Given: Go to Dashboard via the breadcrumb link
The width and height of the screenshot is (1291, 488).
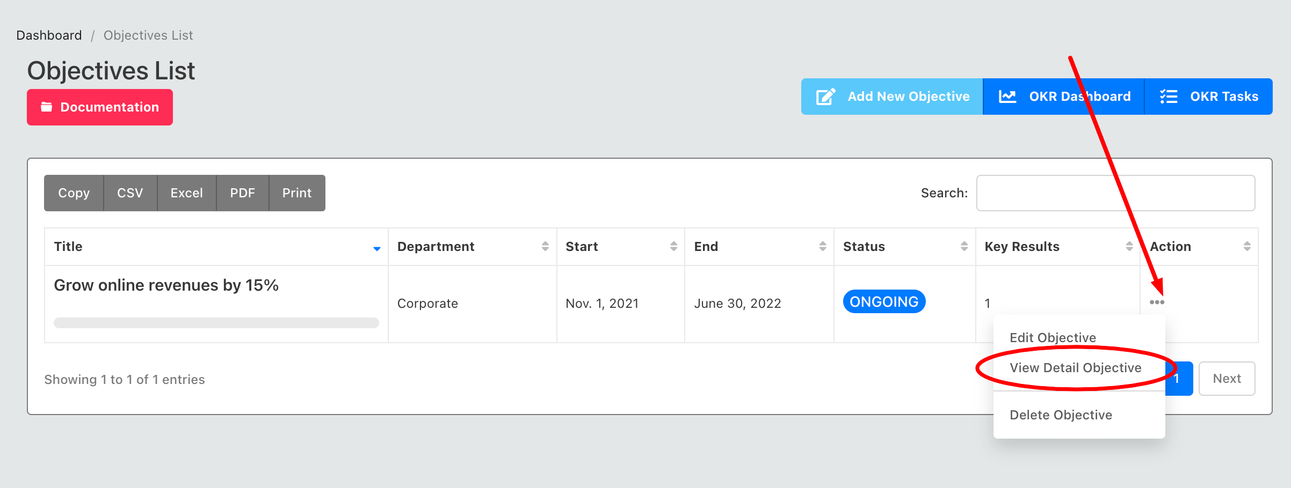Looking at the screenshot, I should 49,35.
